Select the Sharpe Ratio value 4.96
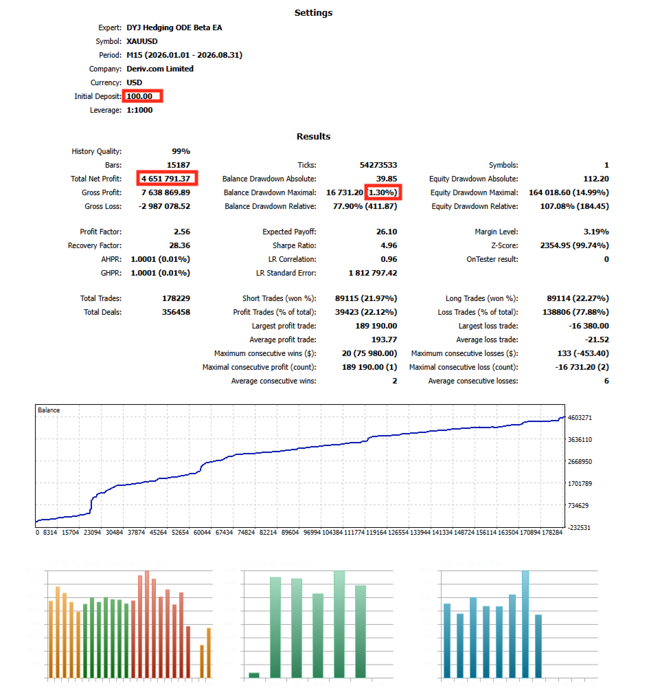The width and height of the screenshot is (649, 688). (x=389, y=245)
